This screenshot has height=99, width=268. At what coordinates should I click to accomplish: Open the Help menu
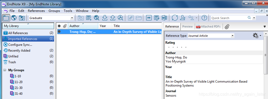click(x=96, y=11)
